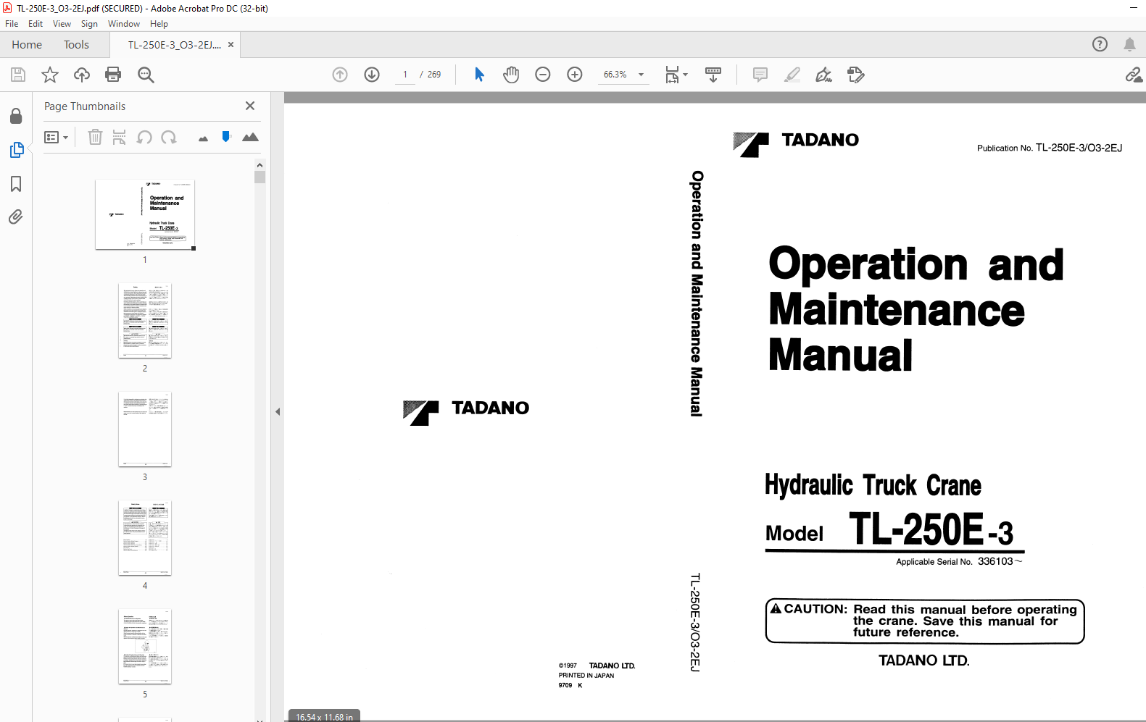The width and height of the screenshot is (1146, 722).
Task: Select page 1 thumbnail
Action: (x=145, y=214)
